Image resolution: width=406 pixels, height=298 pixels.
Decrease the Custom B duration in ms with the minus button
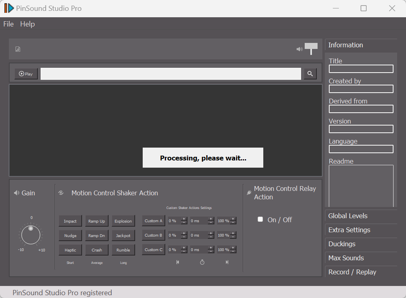(211, 237)
